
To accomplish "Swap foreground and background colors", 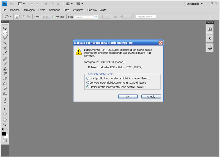I will coord(7,129).
